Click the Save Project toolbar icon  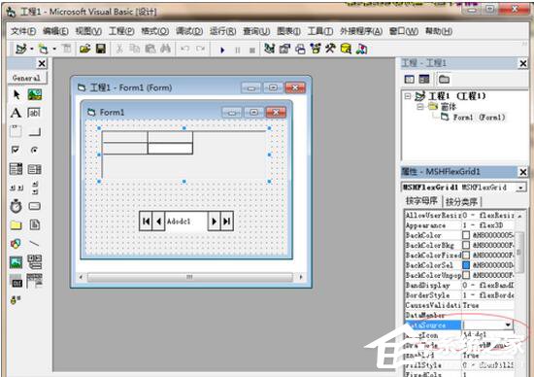pyautogui.click(x=101, y=49)
